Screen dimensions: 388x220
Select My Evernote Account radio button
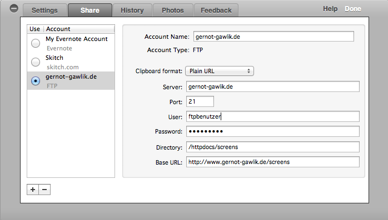(x=36, y=43)
